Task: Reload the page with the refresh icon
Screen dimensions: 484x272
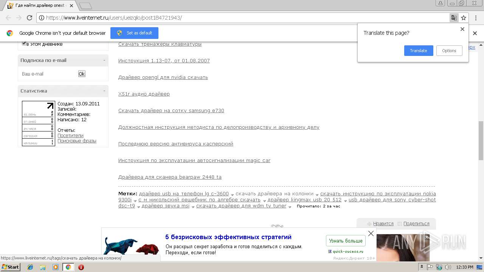Action: [29, 18]
